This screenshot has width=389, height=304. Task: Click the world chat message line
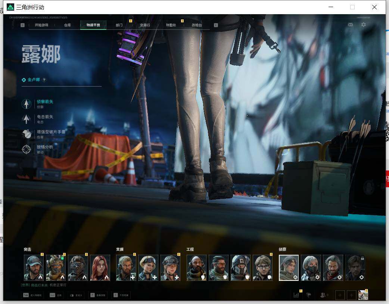click(44, 285)
